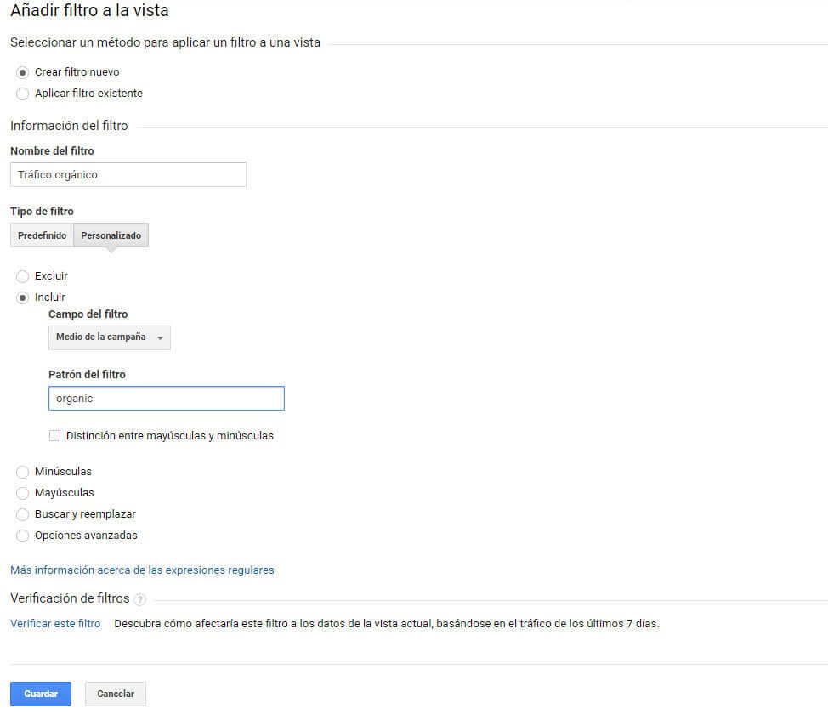The width and height of the screenshot is (828, 714).
Task: Choose the Opciones avanzadas radio button
Action: click(x=23, y=535)
